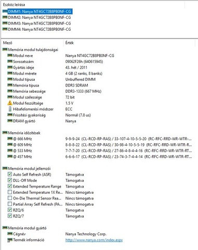Image resolution: width=198 pixels, height=250 pixels.
Task: Toggle the DLL-Off Mode checkbox
Action: (x=10, y=180)
